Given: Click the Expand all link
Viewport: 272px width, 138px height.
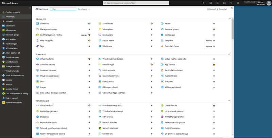Looking at the screenshot, I should click(x=223, y=9).
